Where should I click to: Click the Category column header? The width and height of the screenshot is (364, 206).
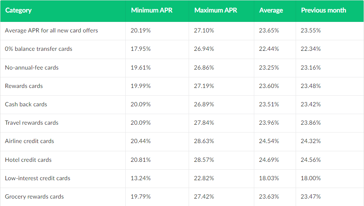(18, 11)
